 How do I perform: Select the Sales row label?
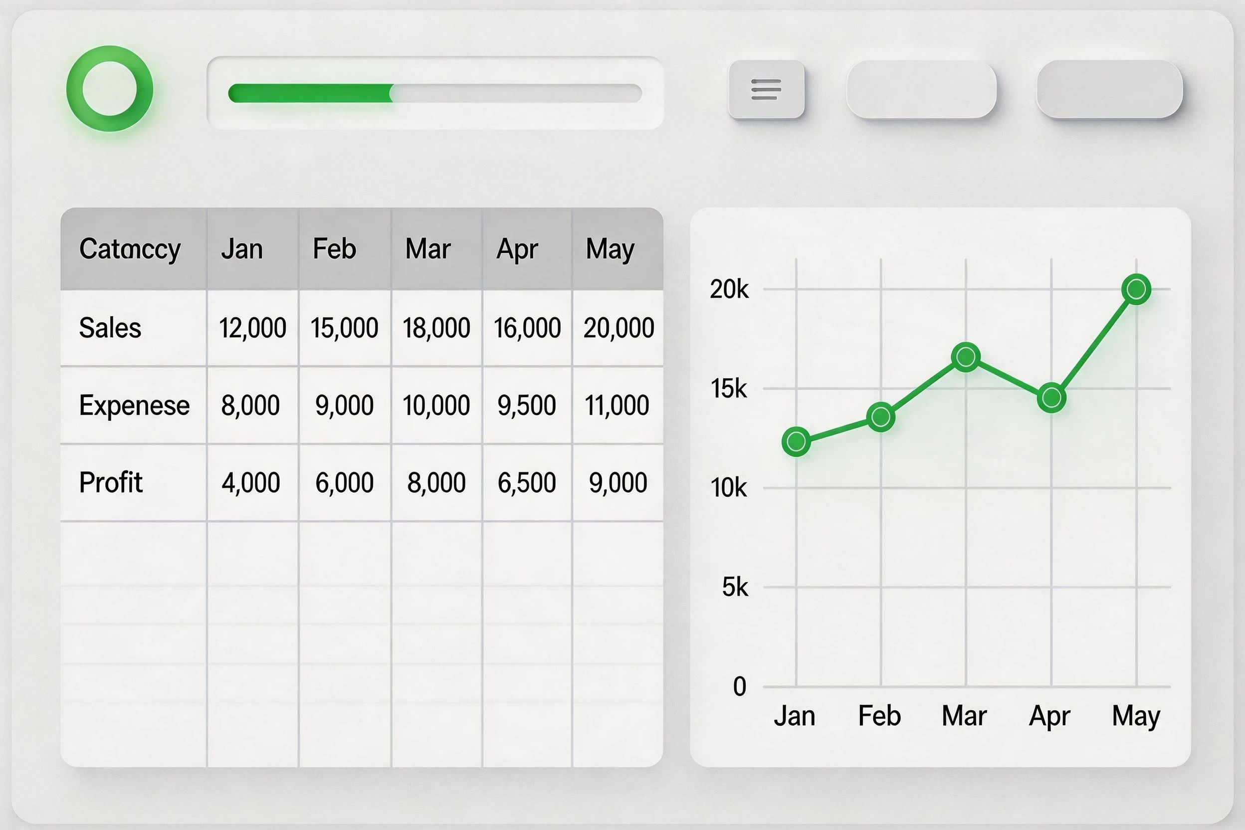110,328
